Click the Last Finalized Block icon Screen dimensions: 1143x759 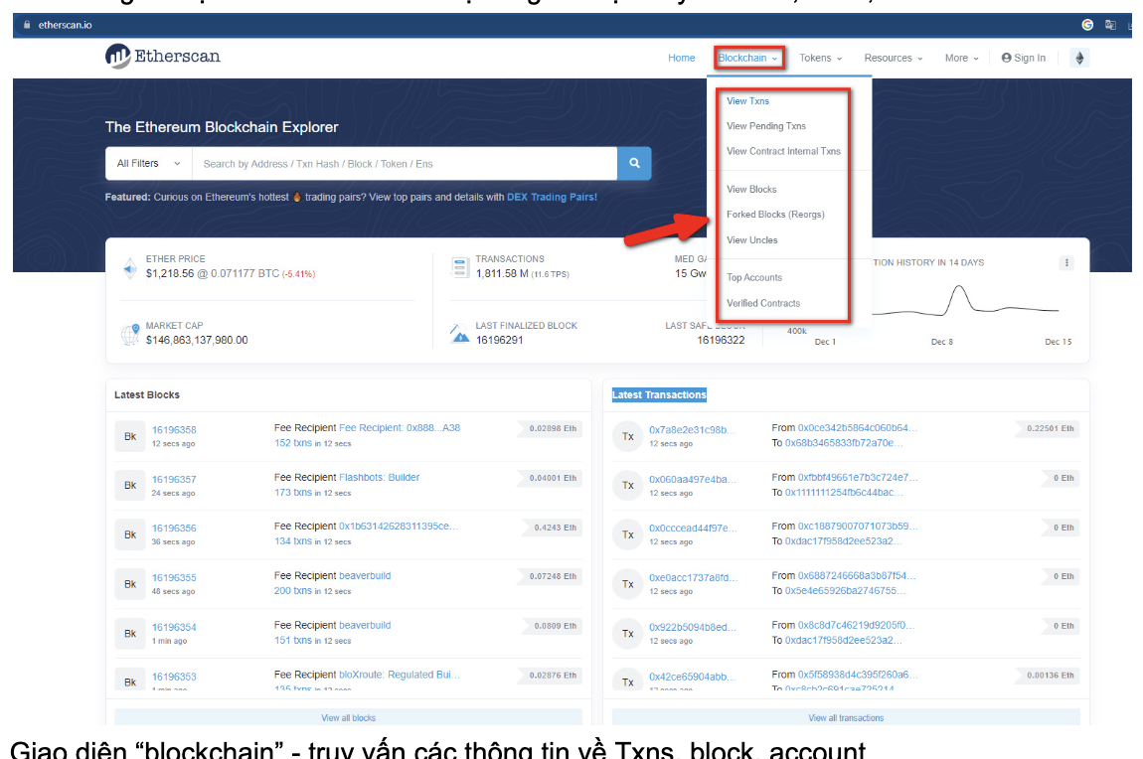(459, 333)
